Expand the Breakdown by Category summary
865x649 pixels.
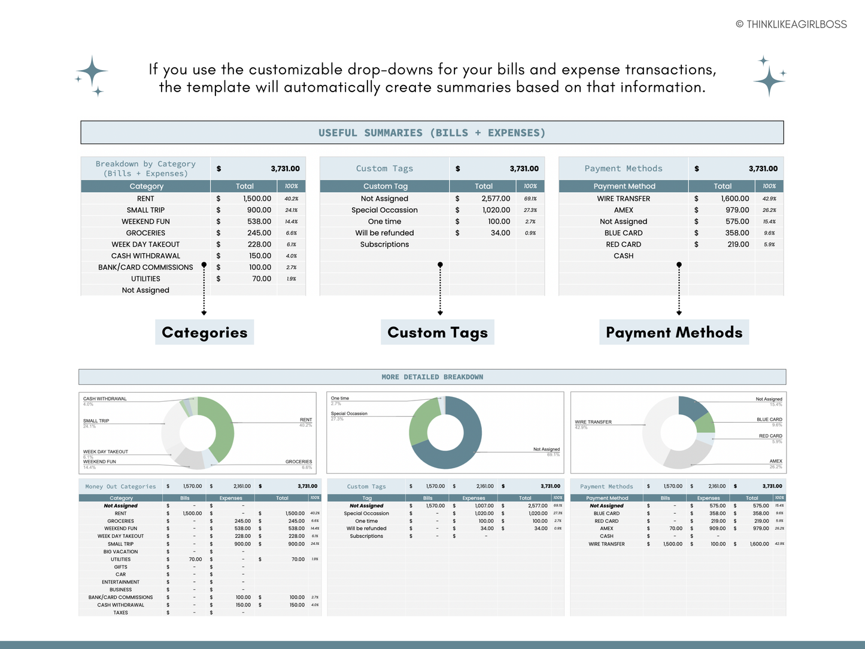[x=145, y=168]
